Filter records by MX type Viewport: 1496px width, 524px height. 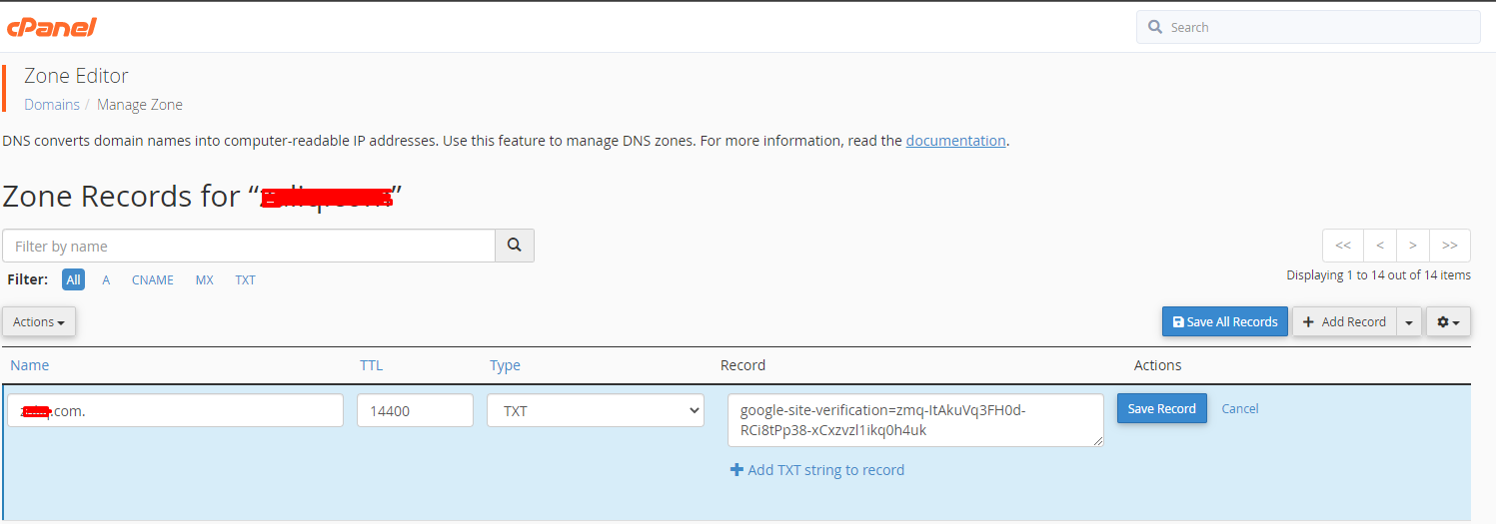point(204,280)
